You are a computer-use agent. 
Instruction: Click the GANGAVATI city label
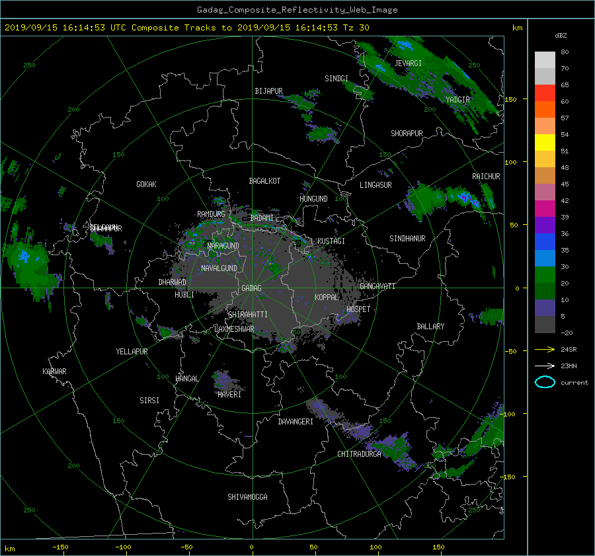pos(377,286)
